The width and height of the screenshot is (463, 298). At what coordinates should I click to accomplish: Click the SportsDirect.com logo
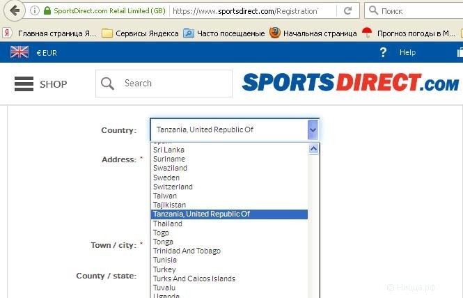[x=350, y=83]
